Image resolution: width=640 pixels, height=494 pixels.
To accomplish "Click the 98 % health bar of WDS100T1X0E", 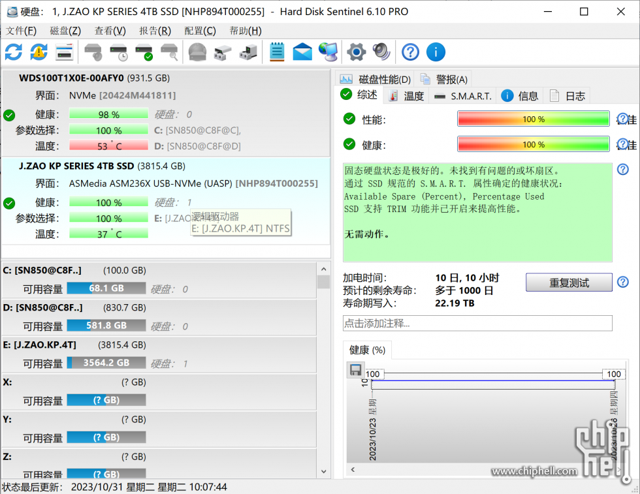I will (108, 114).
